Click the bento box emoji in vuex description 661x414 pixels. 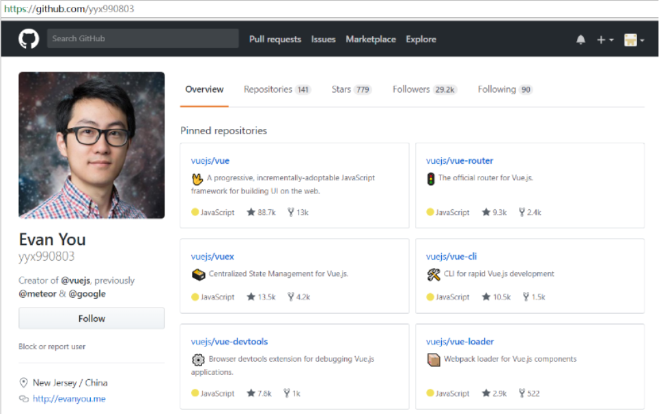pos(198,275)
